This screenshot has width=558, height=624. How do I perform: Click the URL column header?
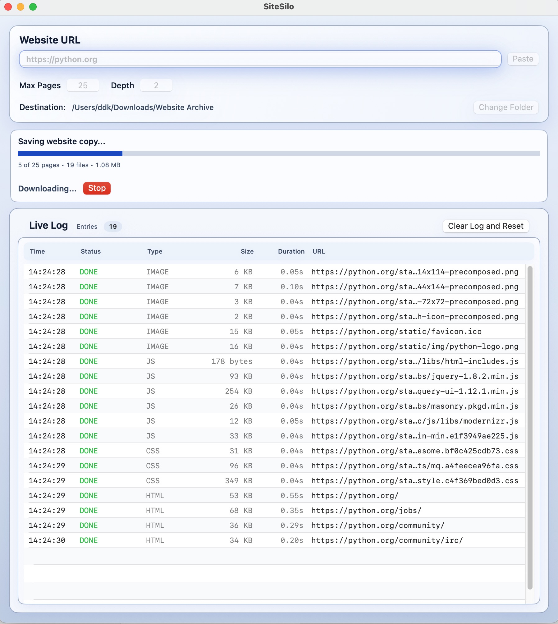[318, 251]
